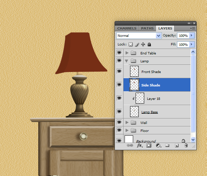Hide the Lamp Base layer
The width and height of the screenshot is (207, 176).
point(119,112)
